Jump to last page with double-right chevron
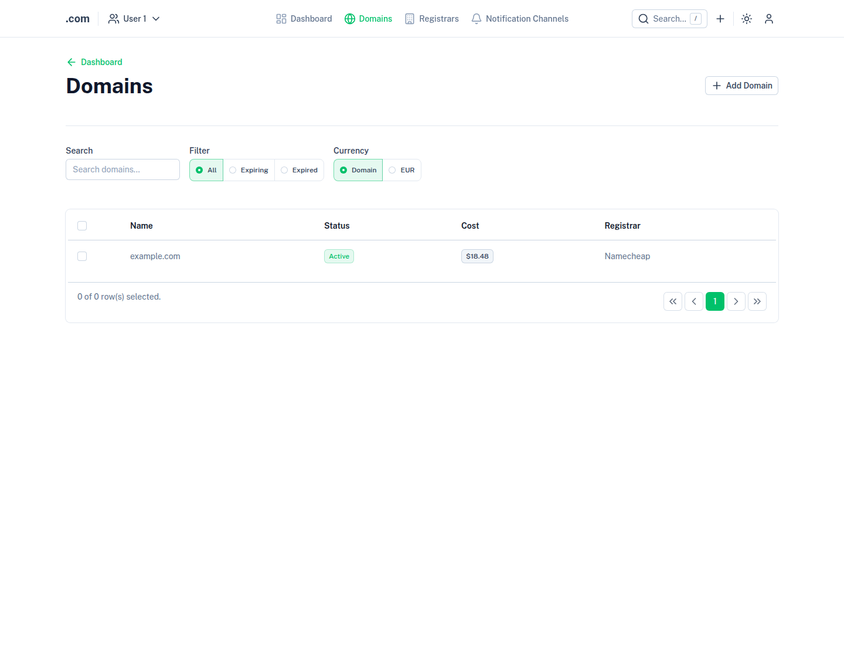 (x=757, y=301)
